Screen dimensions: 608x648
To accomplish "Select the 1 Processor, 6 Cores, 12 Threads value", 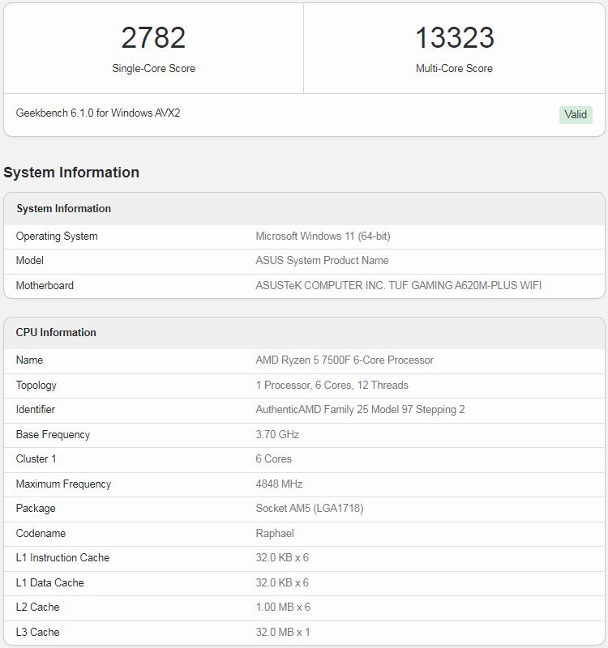I will click(332, 386).
